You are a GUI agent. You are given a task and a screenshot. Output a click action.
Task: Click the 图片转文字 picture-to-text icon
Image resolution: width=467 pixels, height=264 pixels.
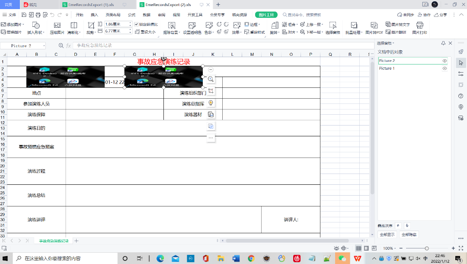click(x=397, y=25)
